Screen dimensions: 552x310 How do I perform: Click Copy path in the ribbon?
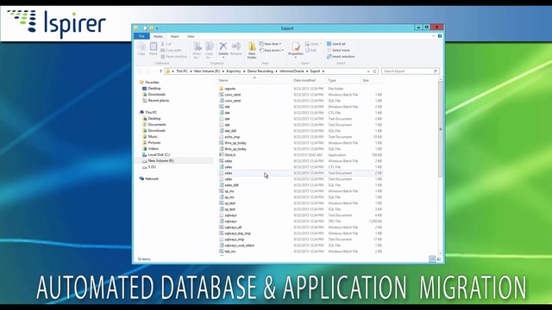(x=171, y=50)
